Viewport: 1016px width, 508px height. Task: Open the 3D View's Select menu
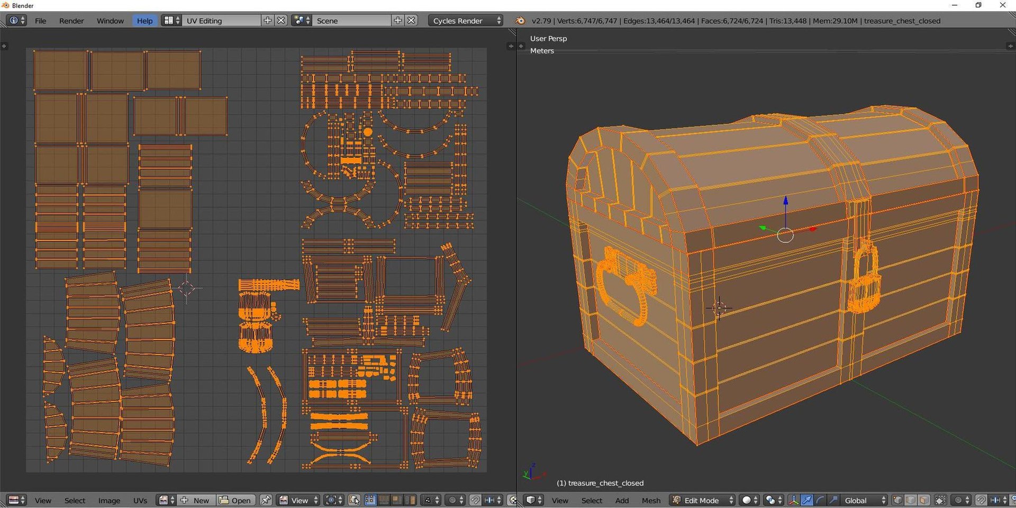592,500
